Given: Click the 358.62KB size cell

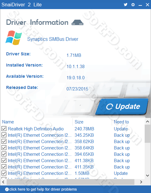Looking at the screenshot, I should click(84, 142).
